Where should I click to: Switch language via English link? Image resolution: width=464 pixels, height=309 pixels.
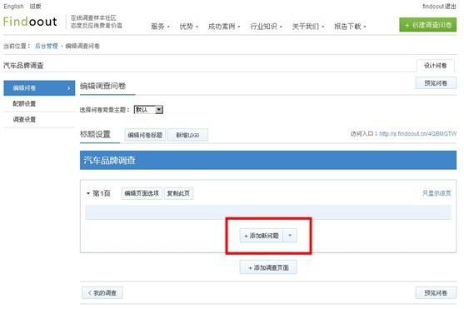13,6
